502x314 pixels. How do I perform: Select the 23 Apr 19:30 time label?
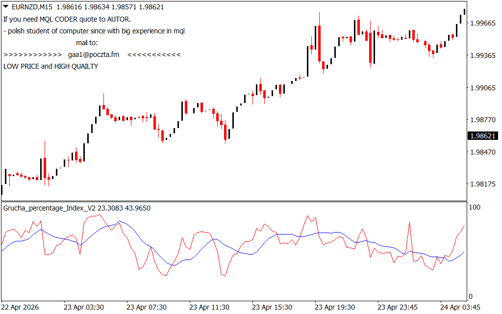click(x=334, y=307)
